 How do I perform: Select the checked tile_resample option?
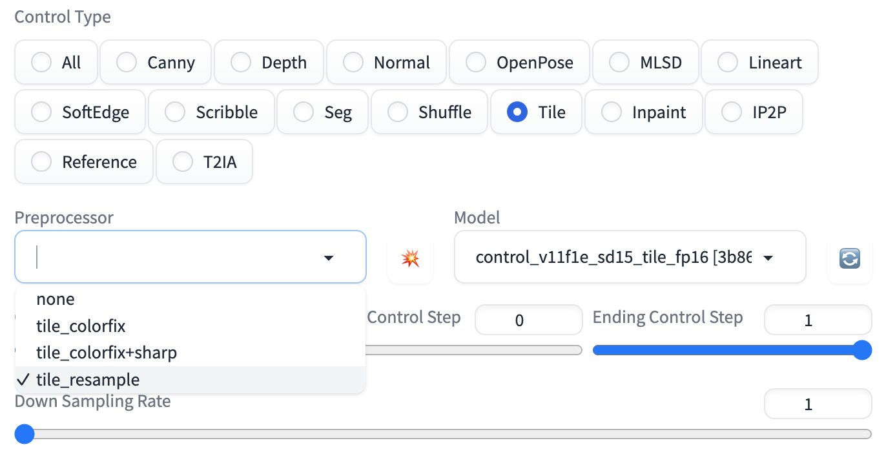(88, 380)
